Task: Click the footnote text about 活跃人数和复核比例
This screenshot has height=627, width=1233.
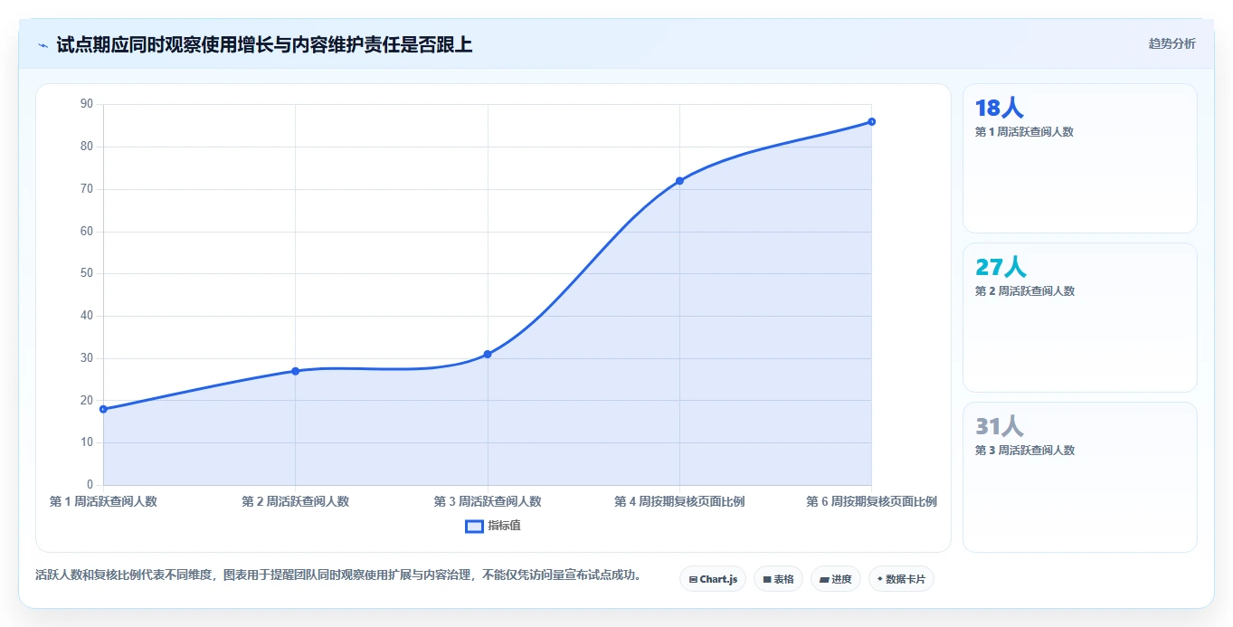Action: 338,575
